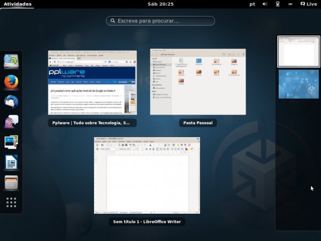Click the battery status indicator
The height and width of the screenshot is (241, 321).
[291, 4]
